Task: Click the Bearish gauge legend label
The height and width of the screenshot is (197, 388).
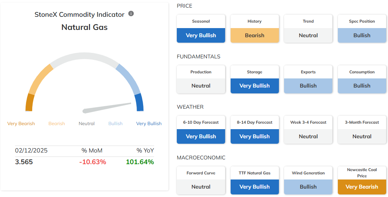Action: point(57,124)
